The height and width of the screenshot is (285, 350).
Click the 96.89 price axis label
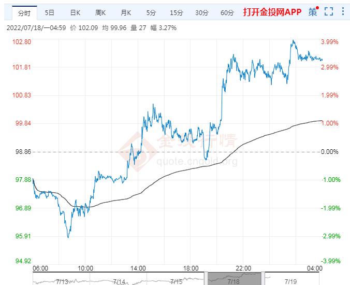coord(23,208)
